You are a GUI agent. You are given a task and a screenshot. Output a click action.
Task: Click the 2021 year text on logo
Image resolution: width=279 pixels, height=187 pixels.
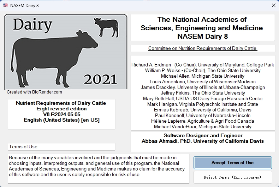coord(100,79)
